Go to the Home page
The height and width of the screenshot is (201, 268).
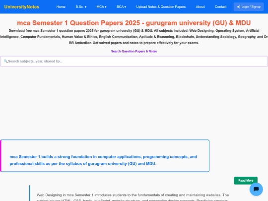click(61, 7)
